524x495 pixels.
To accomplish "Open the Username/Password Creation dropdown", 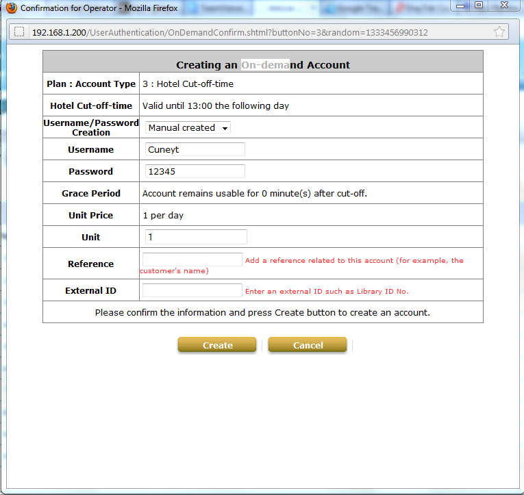I will tap(188, 127).
